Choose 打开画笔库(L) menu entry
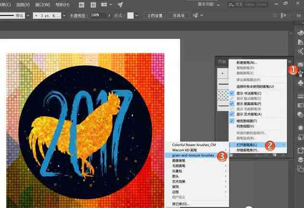 pos(258,145)
